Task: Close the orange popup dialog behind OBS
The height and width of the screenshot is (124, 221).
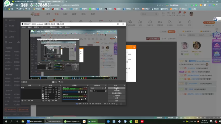Action: [x=134, y=47]
